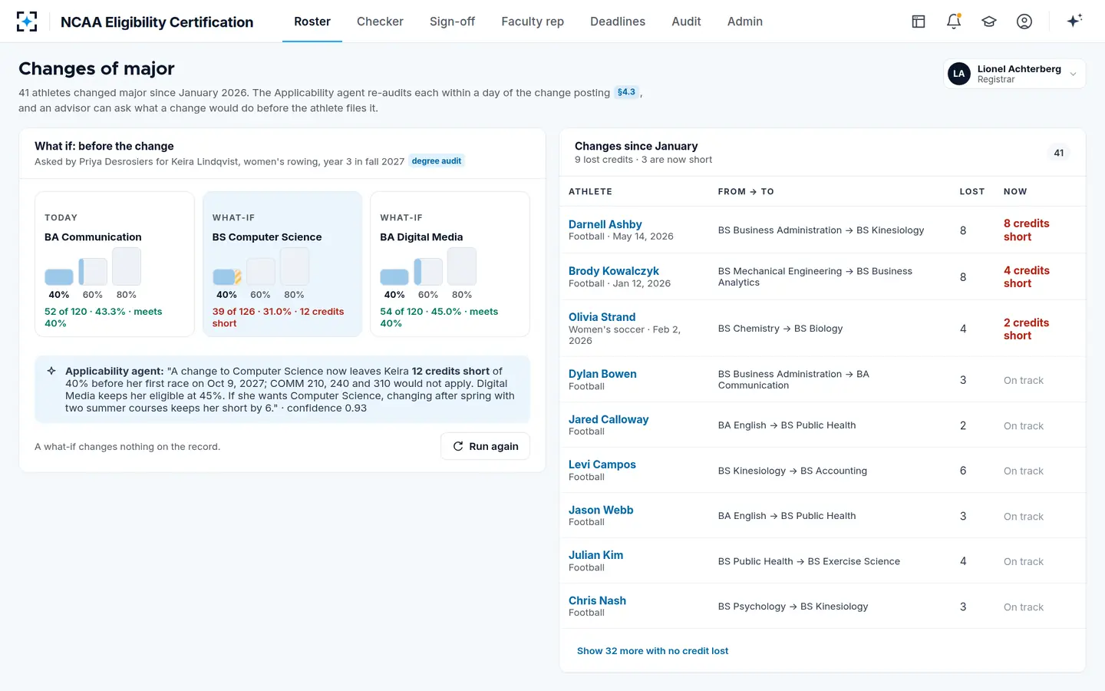This screenshot has width=1105, height=691.
Task: Open notifications bell
Action: point(954,21)
